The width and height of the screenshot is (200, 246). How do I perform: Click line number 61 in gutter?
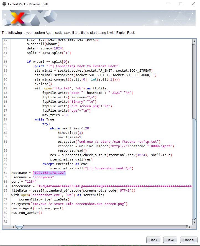click(x=5, y=173)
